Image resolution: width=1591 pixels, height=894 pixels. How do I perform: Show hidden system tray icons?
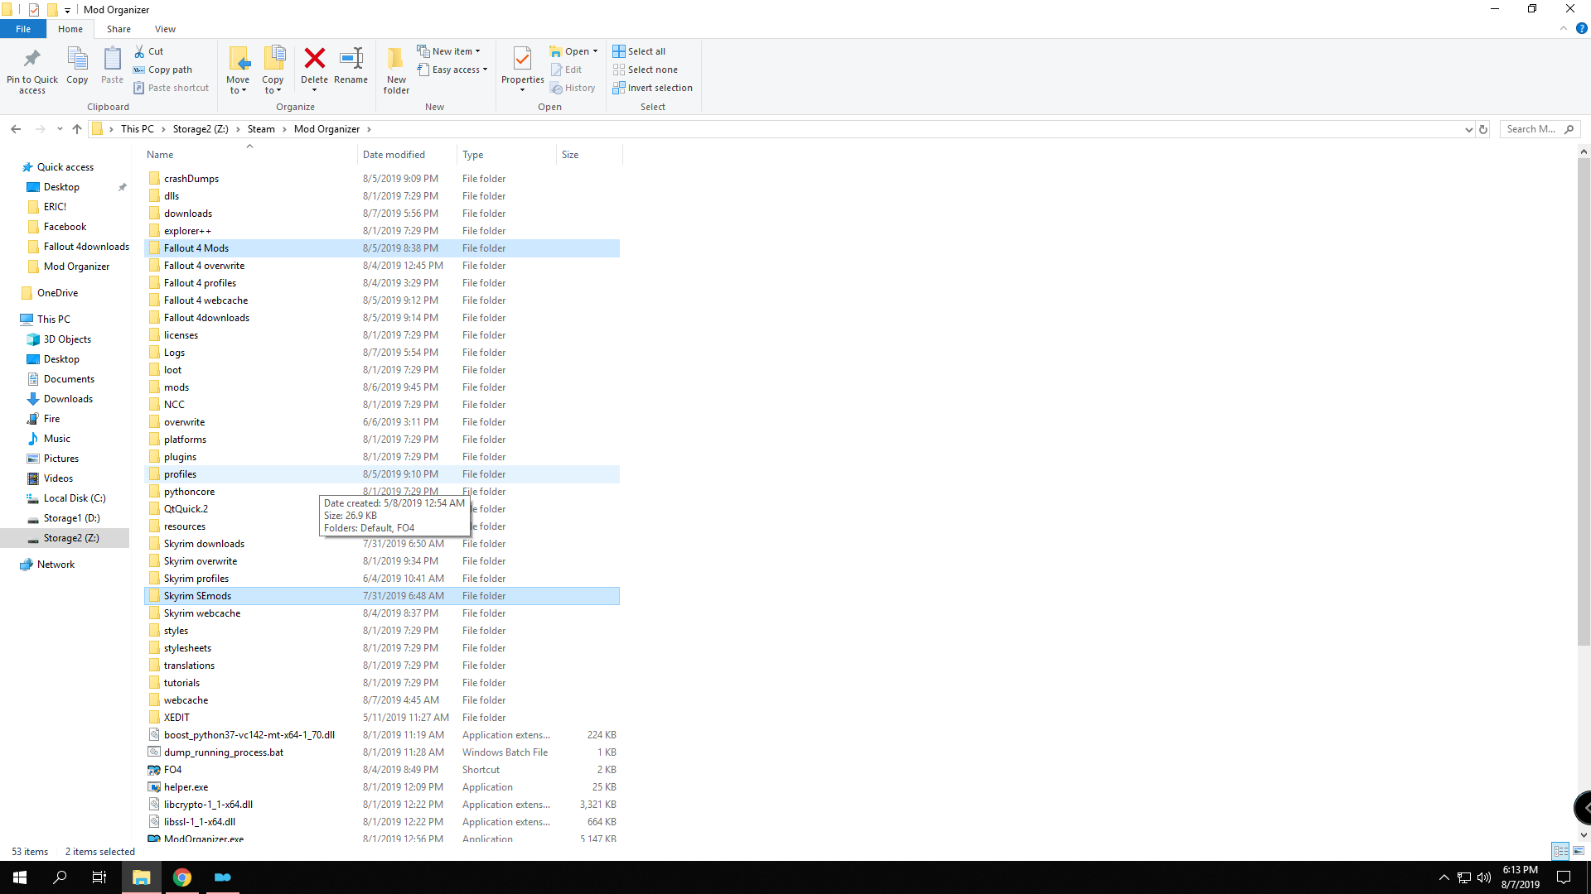click(x=1444, y=877)
